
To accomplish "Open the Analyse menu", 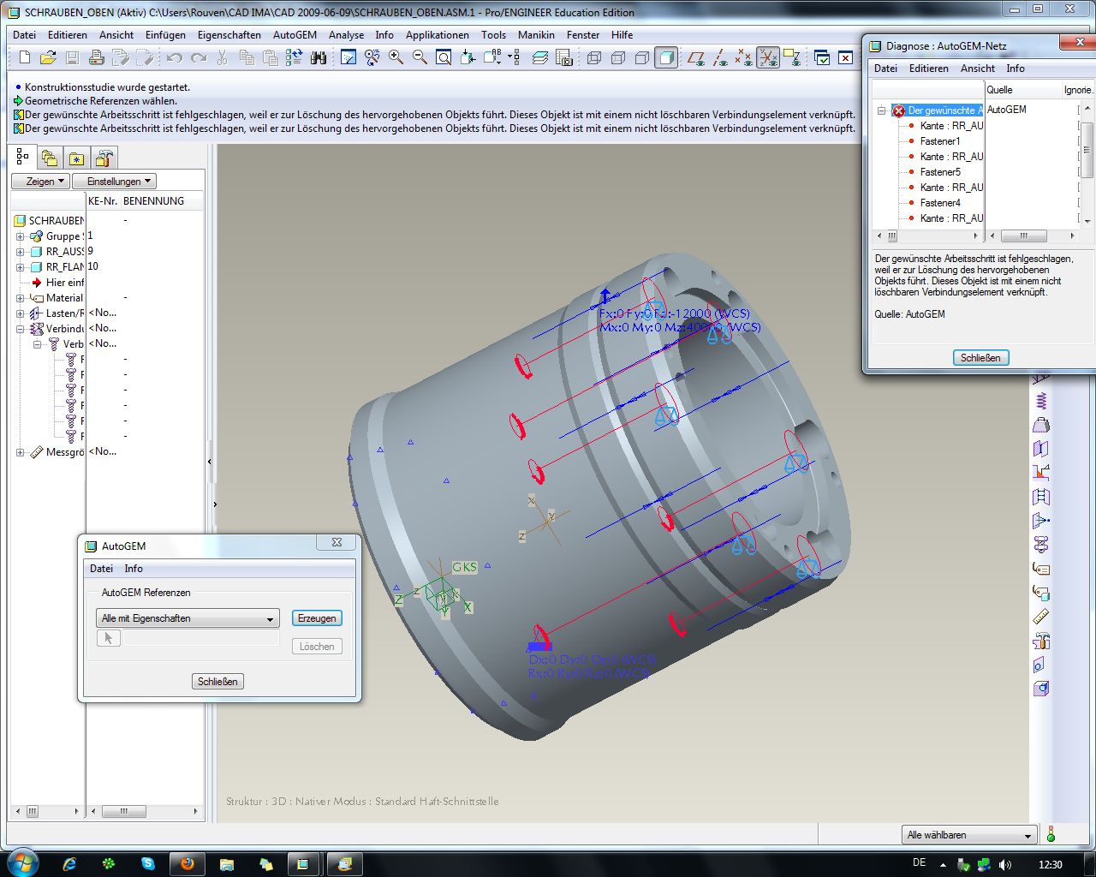I will [x=346, y=35].
